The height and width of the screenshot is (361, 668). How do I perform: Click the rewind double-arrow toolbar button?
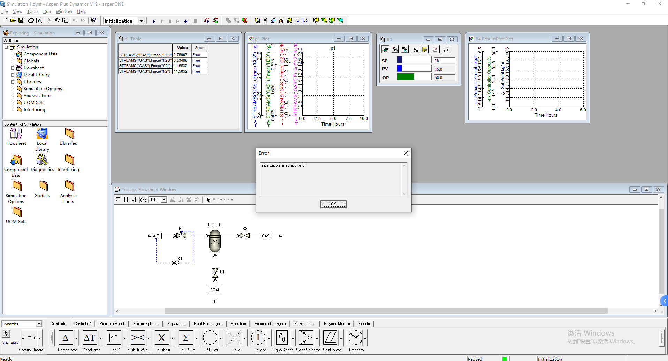pyautogui.click(x=186, y=21)
